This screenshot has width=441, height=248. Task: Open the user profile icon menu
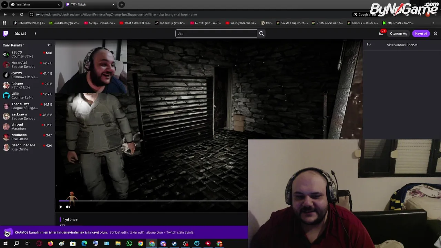[x=435, y=33]
